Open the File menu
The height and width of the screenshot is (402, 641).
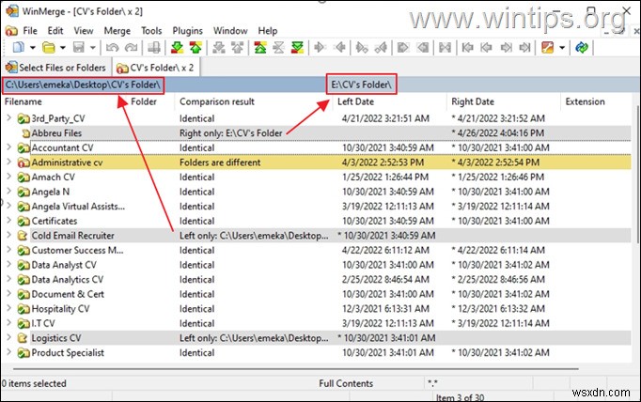[30, 31]
